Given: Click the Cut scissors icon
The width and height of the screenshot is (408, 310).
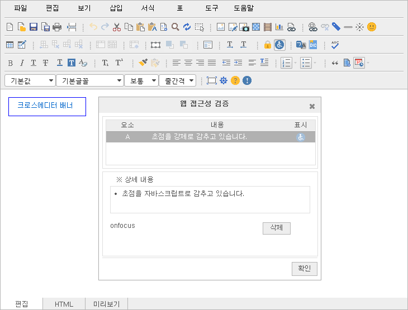Looking at the screenshot, I should (117, 27).
